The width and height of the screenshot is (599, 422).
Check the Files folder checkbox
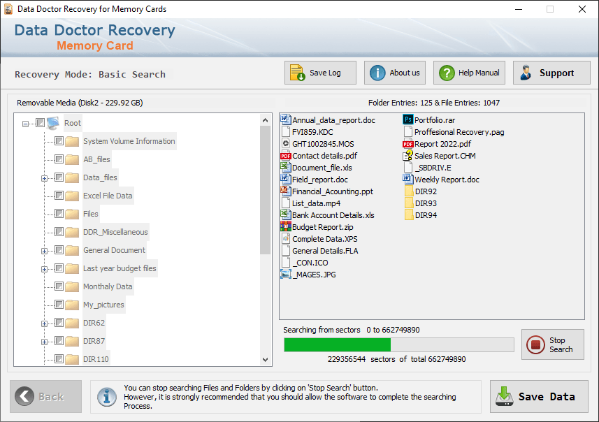59,214
